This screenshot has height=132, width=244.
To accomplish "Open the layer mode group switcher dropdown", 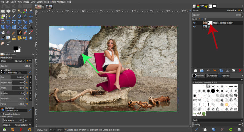I will tap(240, 10).
